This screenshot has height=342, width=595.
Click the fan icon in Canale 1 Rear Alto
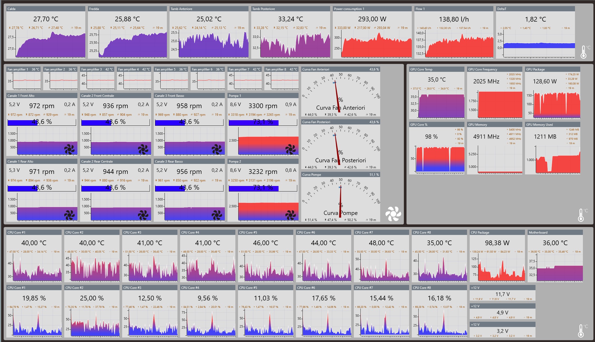pyautogui.click(x=69, y=215)
